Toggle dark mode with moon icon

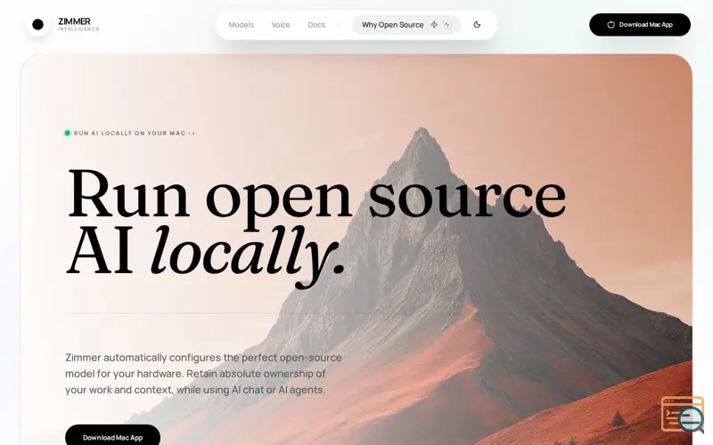pos(477,25)
